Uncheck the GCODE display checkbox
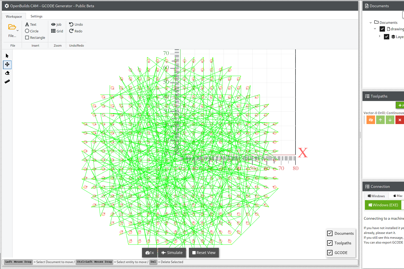Image resolution: width=404 pixels, height=269 pixels. 330,253
